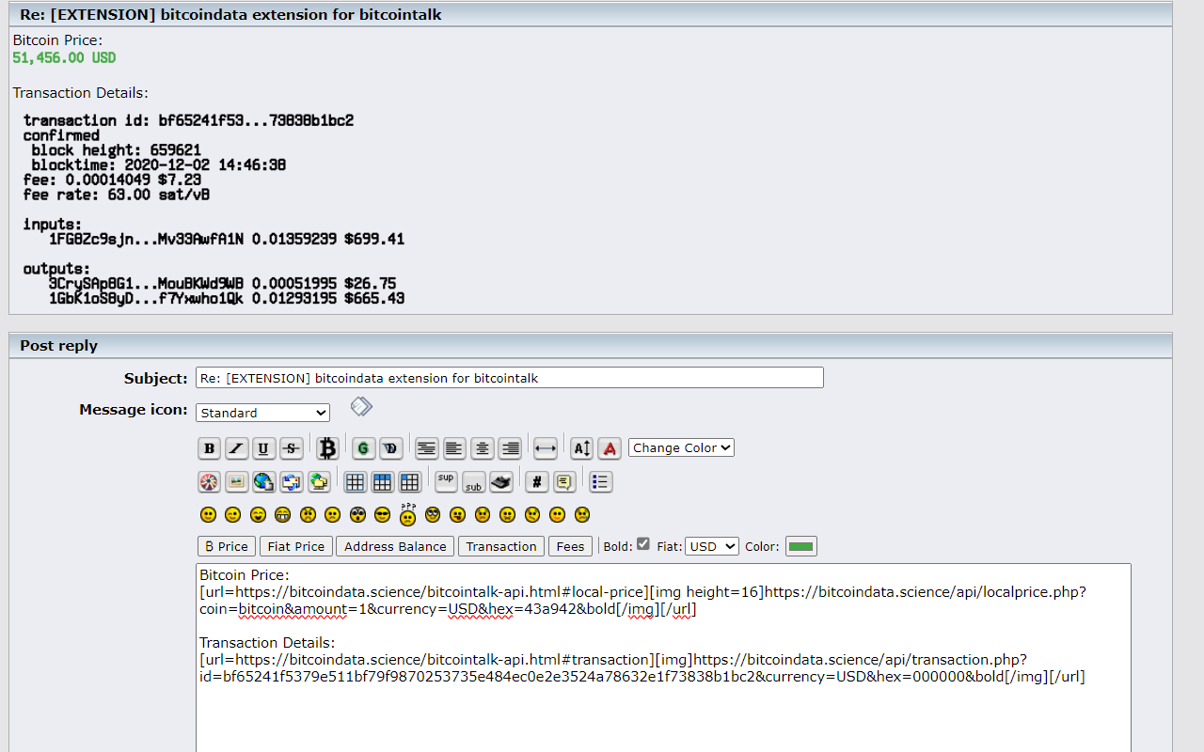Click the Fees button
This screenshot has height=752, width=1204.
[x=571, y=546]
